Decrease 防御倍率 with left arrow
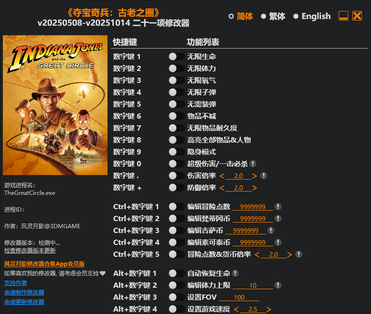 (x=222, y=188)
